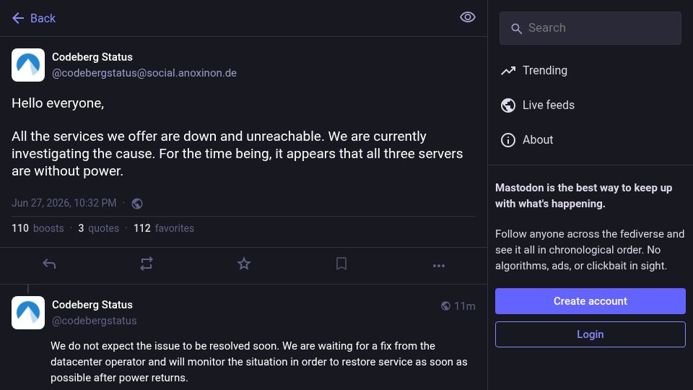Click the 'Mastodon is the best way' heading

583,196
